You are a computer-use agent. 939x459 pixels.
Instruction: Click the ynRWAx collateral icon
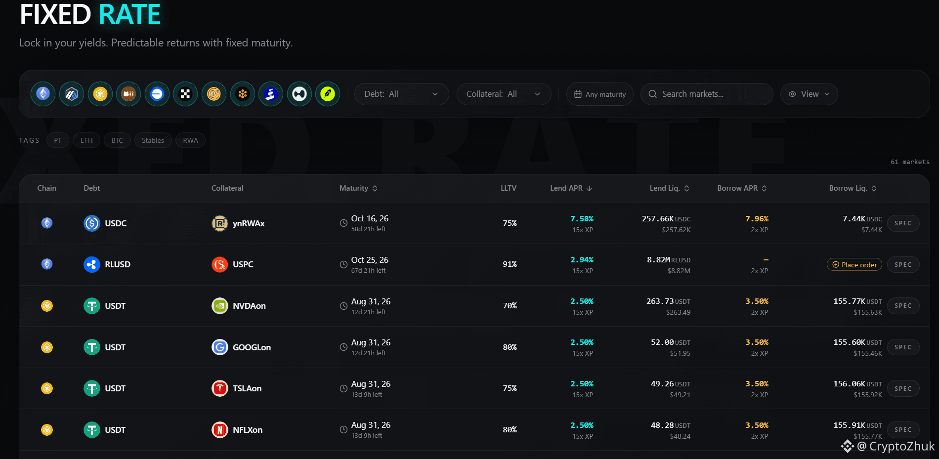pos(219,223)
